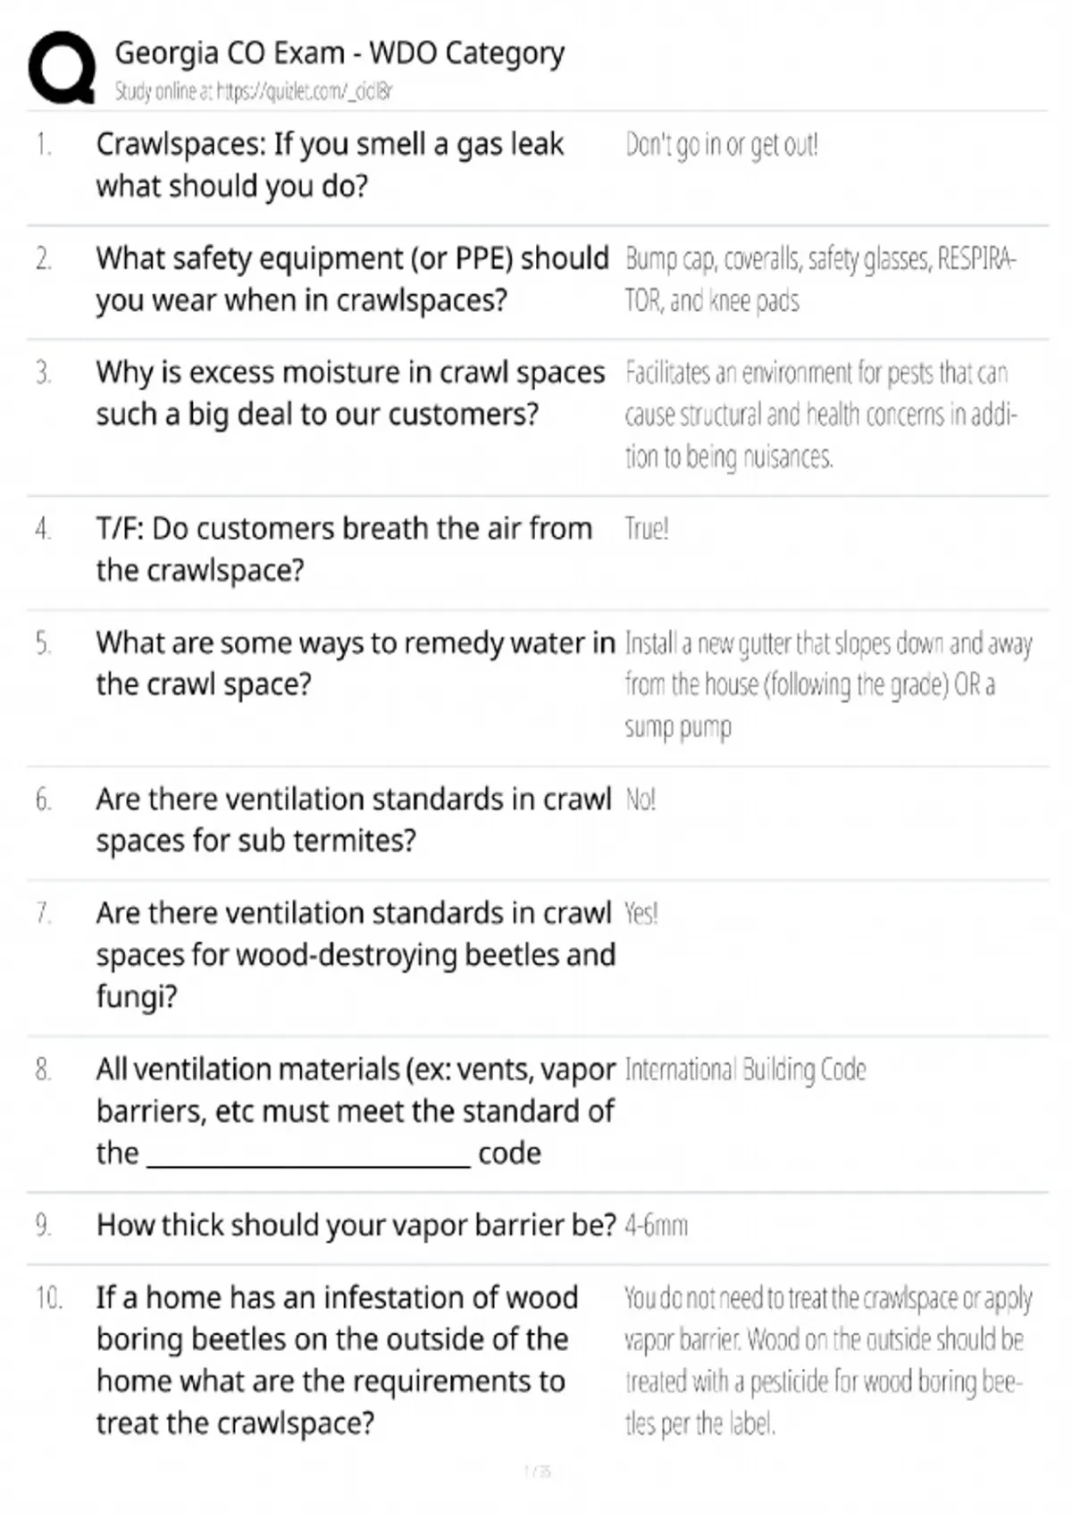This screenshot has width=1072, height=1519.
Task: Select question 9 about vapor barrier thickness
Action: click(356, 1225)
